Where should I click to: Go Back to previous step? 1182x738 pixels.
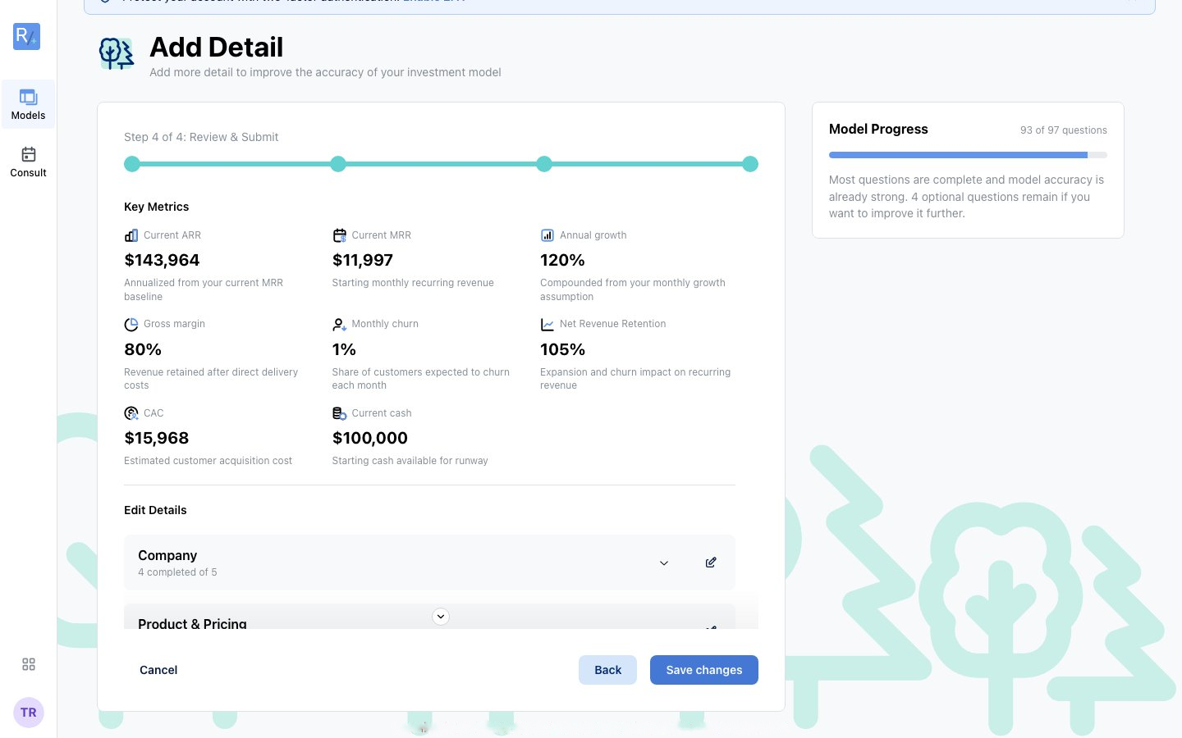coord(607,670)
